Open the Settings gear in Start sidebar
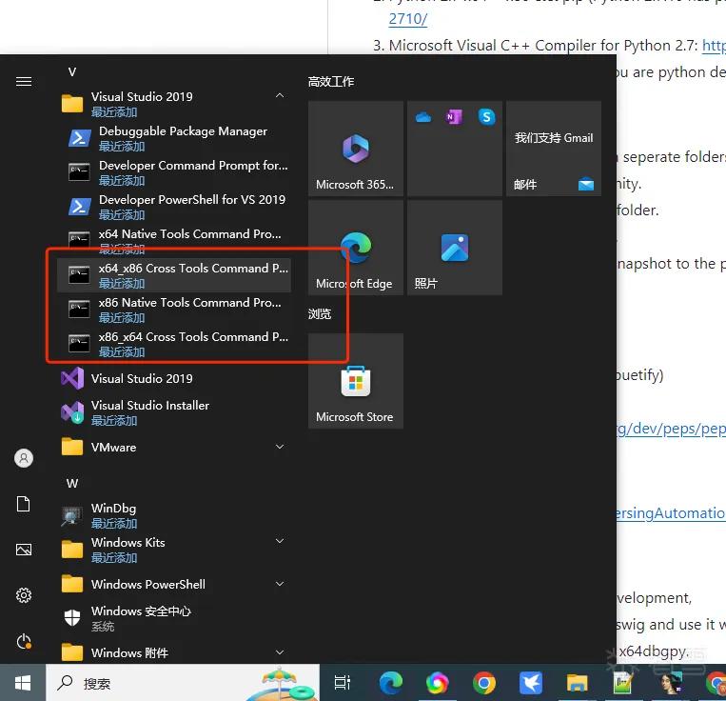Screen dimensions: 726x701 coord(24,595)
